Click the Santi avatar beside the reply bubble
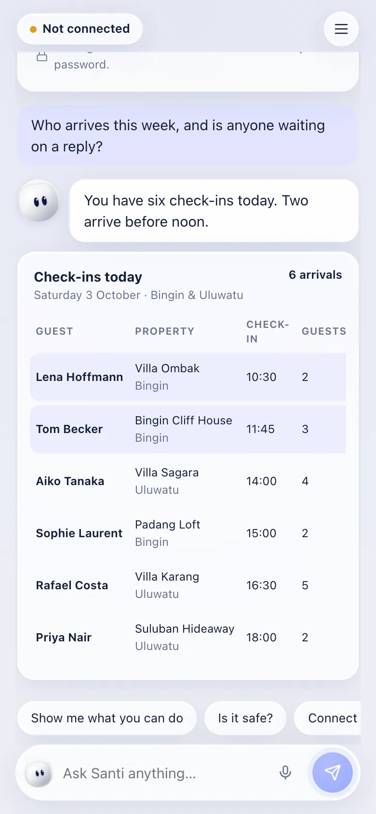The image size is (376, 814). pos(40,201)
